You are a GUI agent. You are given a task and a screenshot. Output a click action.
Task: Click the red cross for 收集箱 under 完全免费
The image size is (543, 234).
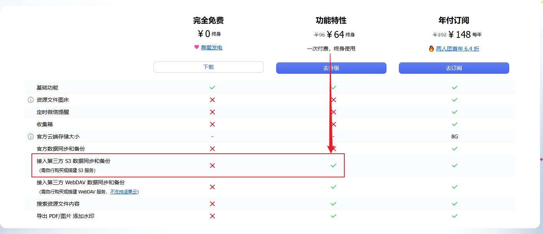[x=212, y=124]
